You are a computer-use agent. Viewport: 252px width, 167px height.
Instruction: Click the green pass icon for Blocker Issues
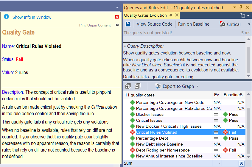(133, 114)
